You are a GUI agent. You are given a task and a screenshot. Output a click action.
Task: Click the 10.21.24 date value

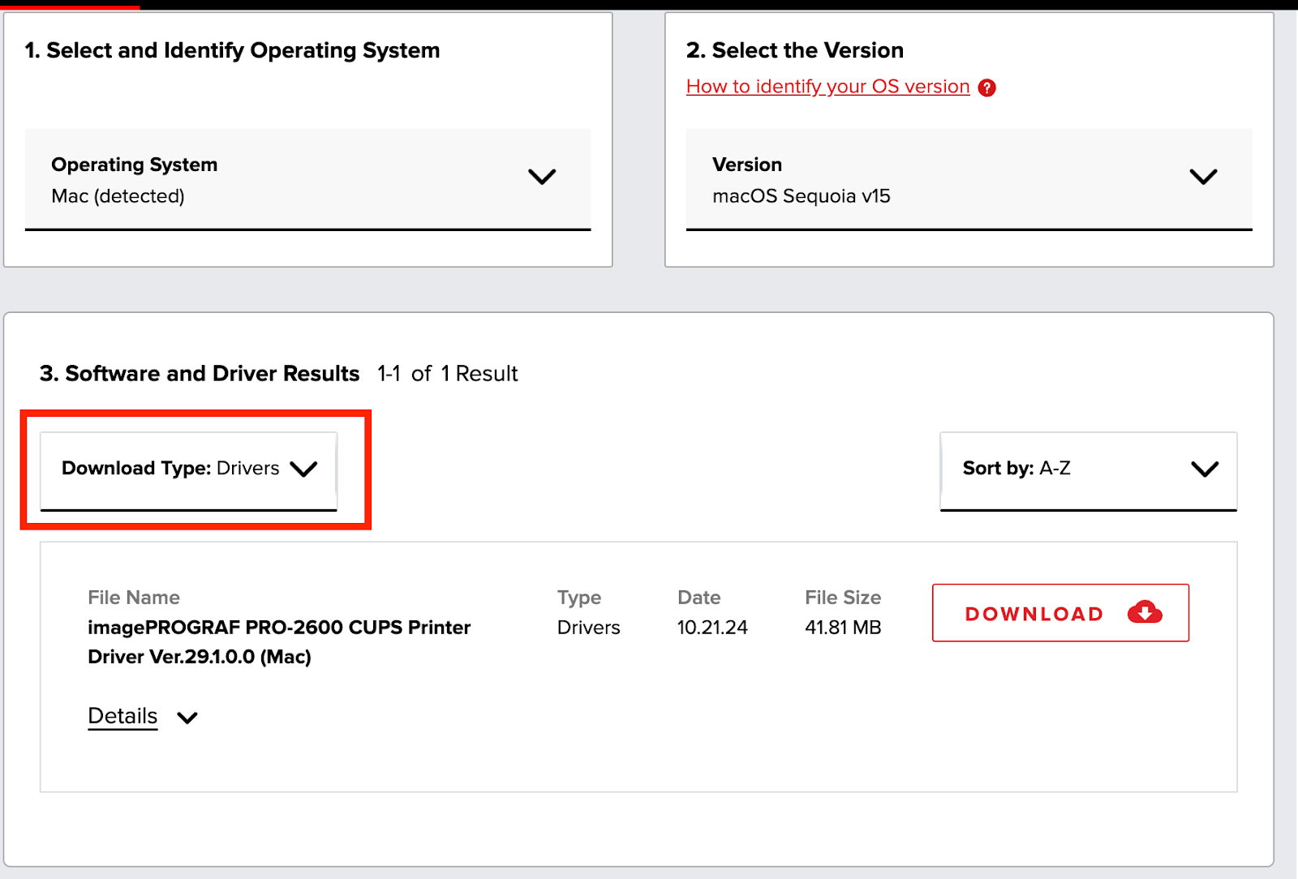712,628
